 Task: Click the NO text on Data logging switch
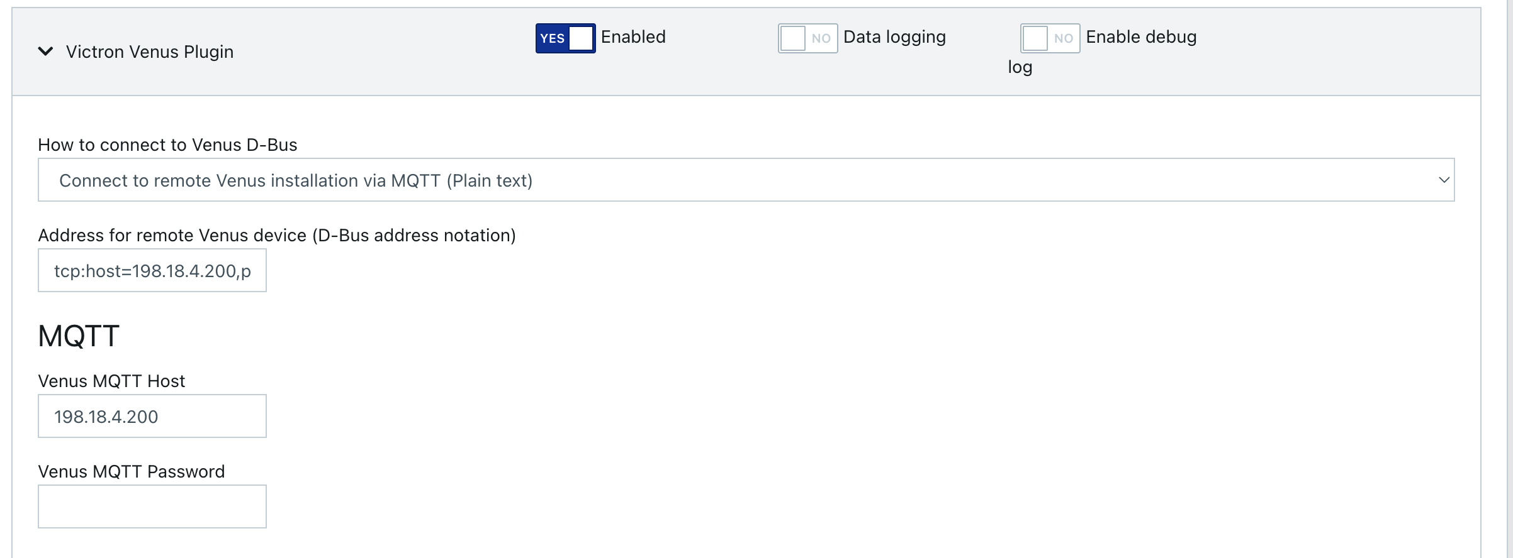coord(821,38)
